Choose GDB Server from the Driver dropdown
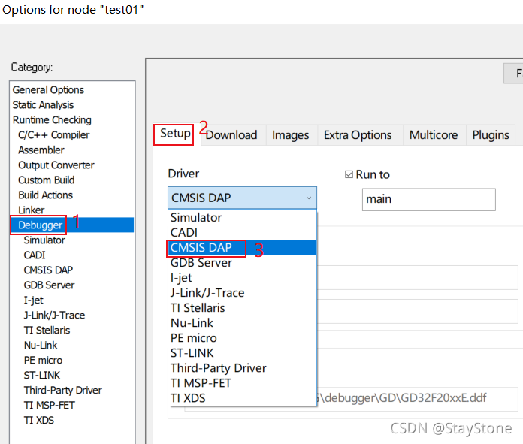This screenshot has width=523, height=444. (x=242, y=263)
